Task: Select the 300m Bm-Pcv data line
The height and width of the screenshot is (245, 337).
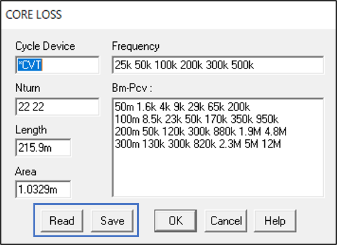Action: click(198, 144)
